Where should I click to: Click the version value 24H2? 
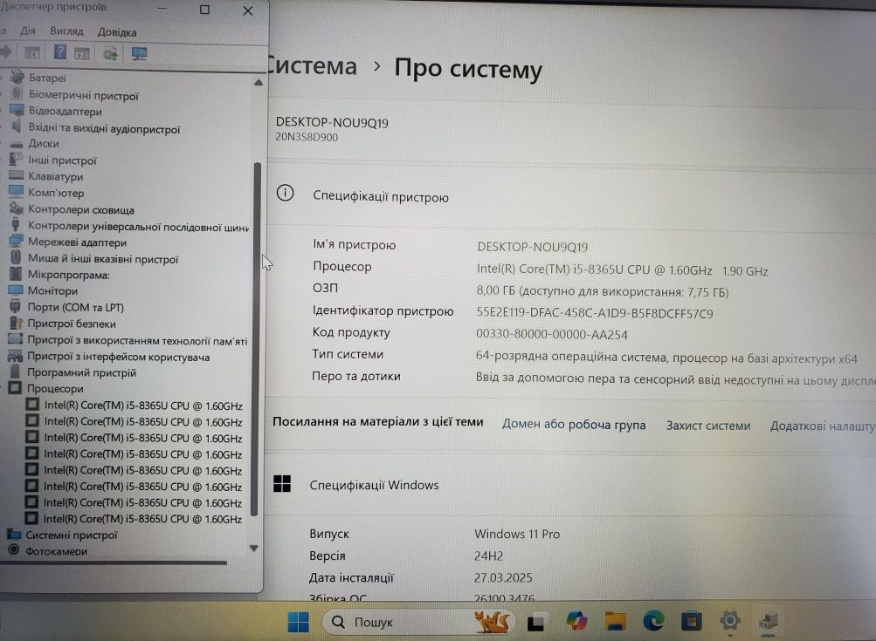488,556
